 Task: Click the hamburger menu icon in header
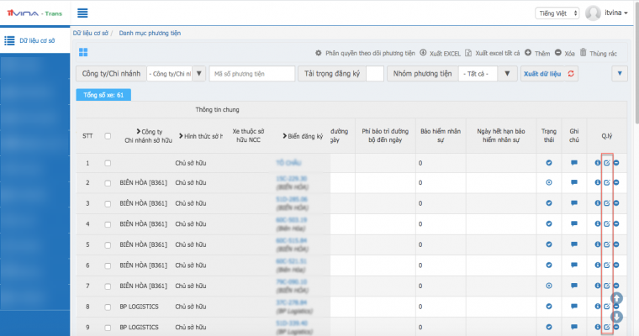(x=82, y=13)
